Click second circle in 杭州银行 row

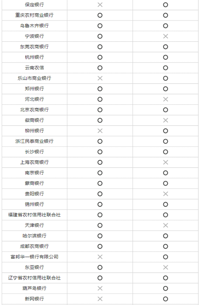tap(166, 57)
